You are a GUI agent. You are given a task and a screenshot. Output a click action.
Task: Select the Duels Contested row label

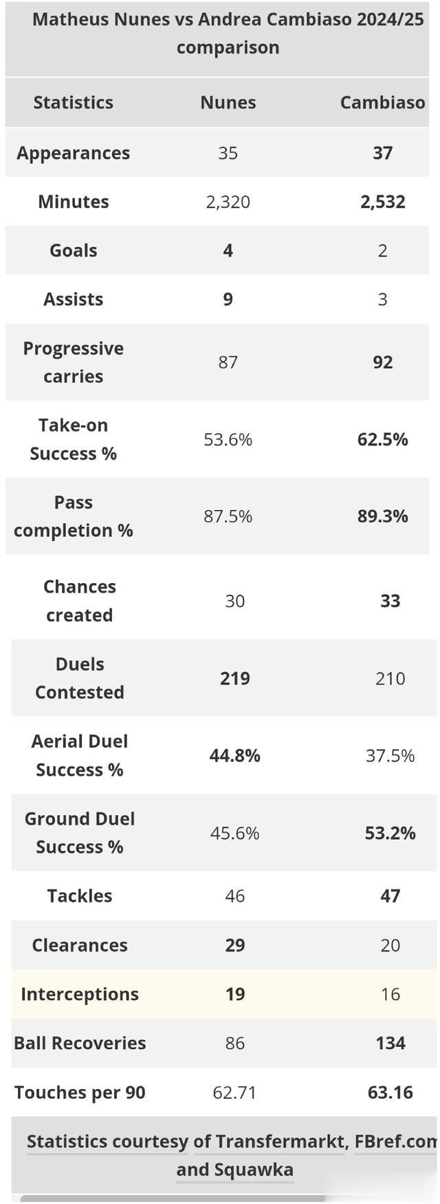click(80, 678)
